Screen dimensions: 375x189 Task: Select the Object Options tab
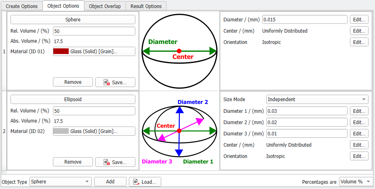tap(63, 6)
